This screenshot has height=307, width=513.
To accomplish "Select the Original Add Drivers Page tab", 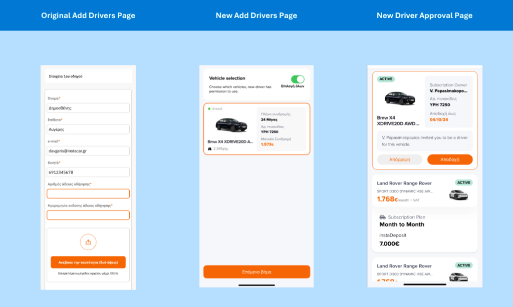I will pyautogui.click(x=88, y=15).
